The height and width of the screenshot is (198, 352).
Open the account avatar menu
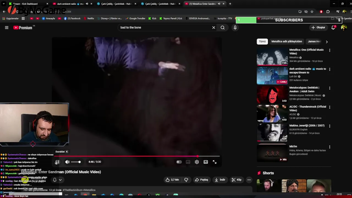(344, 28)
